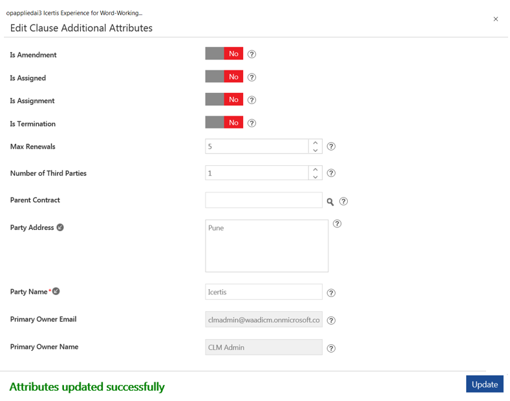Viewport: 510px width, 401px height.
Task: Click the Parent Contract text box
Action: click(263, 200)
